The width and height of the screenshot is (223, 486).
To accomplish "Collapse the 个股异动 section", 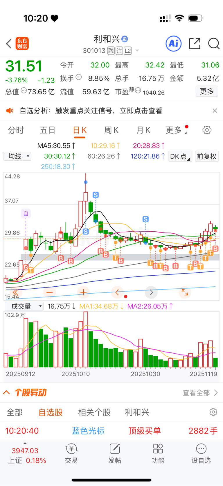I will pyautogui.click(x=6, y=393).
